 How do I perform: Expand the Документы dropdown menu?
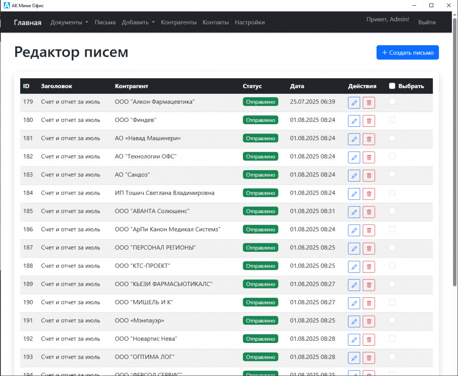click(69, 22)
